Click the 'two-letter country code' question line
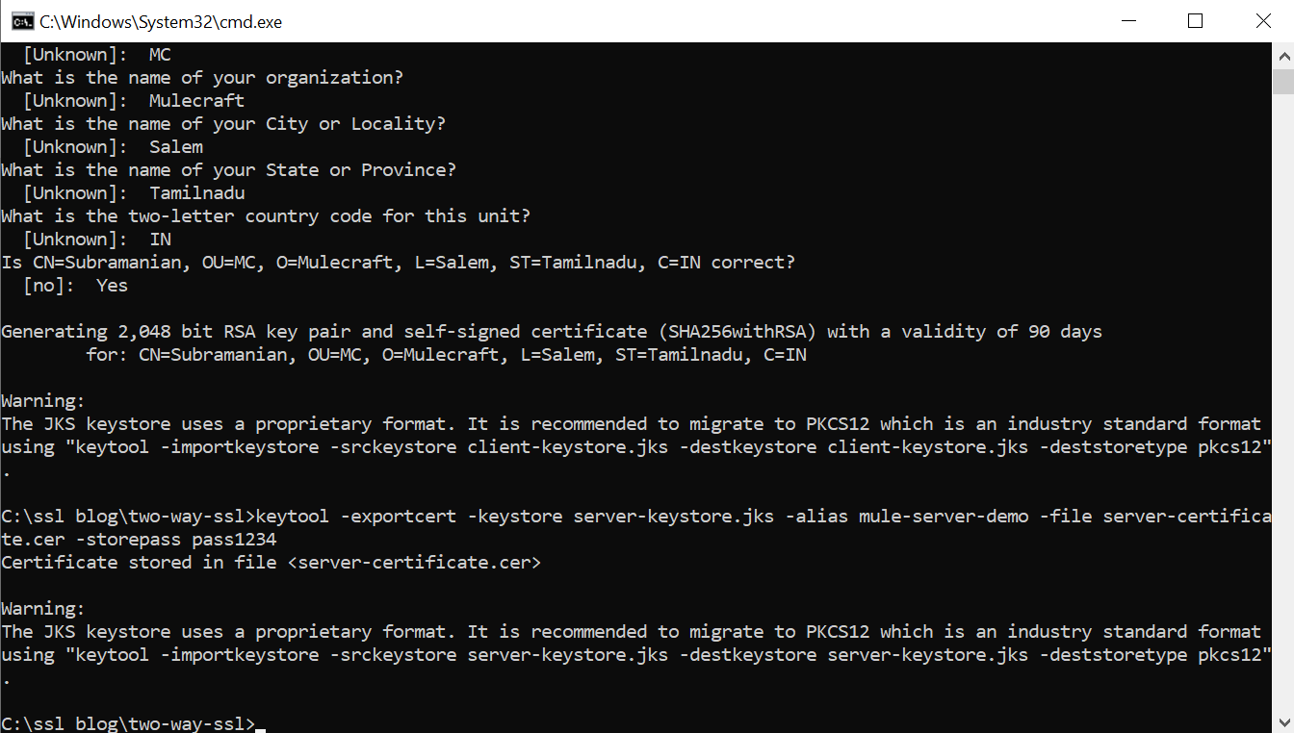 265,216
